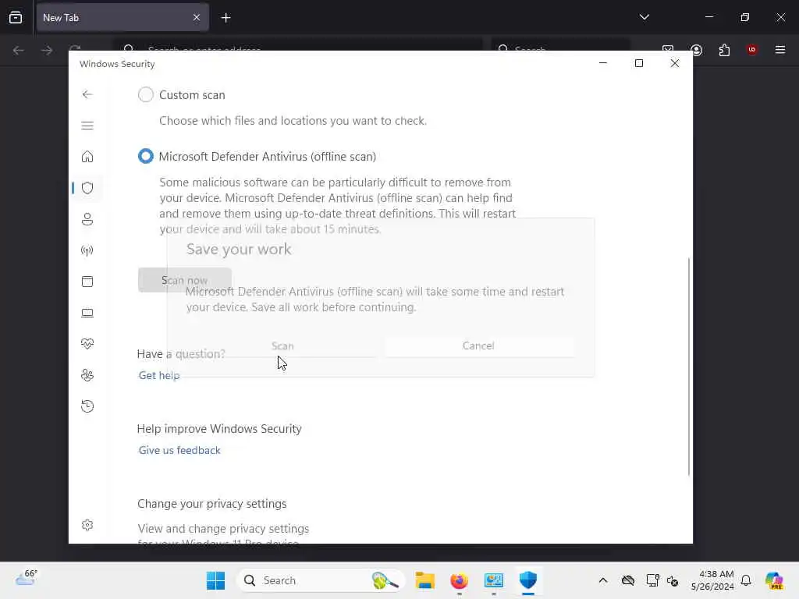
Task: Open Settings gear in Windows Security
Action: pos(87,525)
